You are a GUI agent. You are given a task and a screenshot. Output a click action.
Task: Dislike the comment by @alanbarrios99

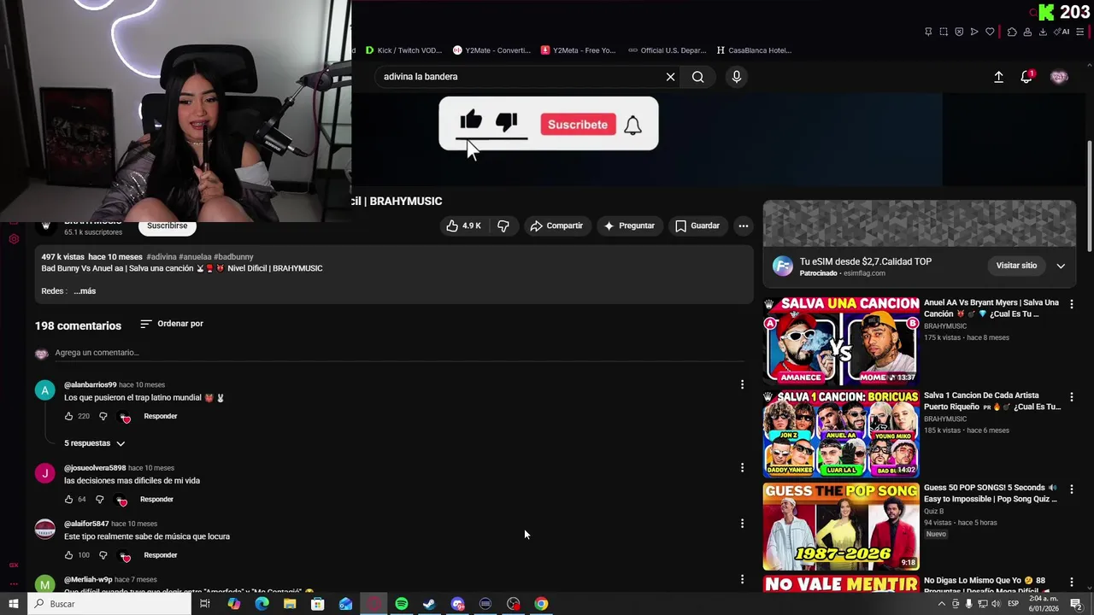[103, 416]
